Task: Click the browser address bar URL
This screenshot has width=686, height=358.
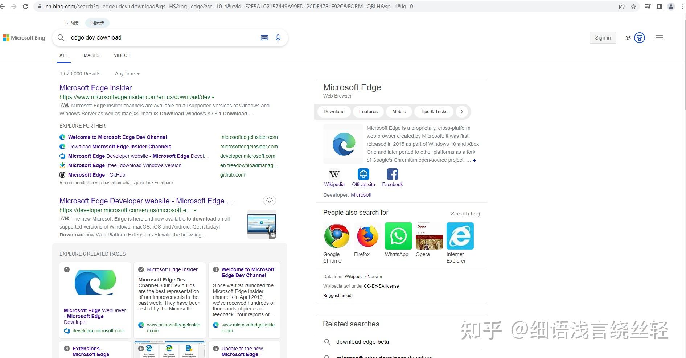Action: (229, 7)
